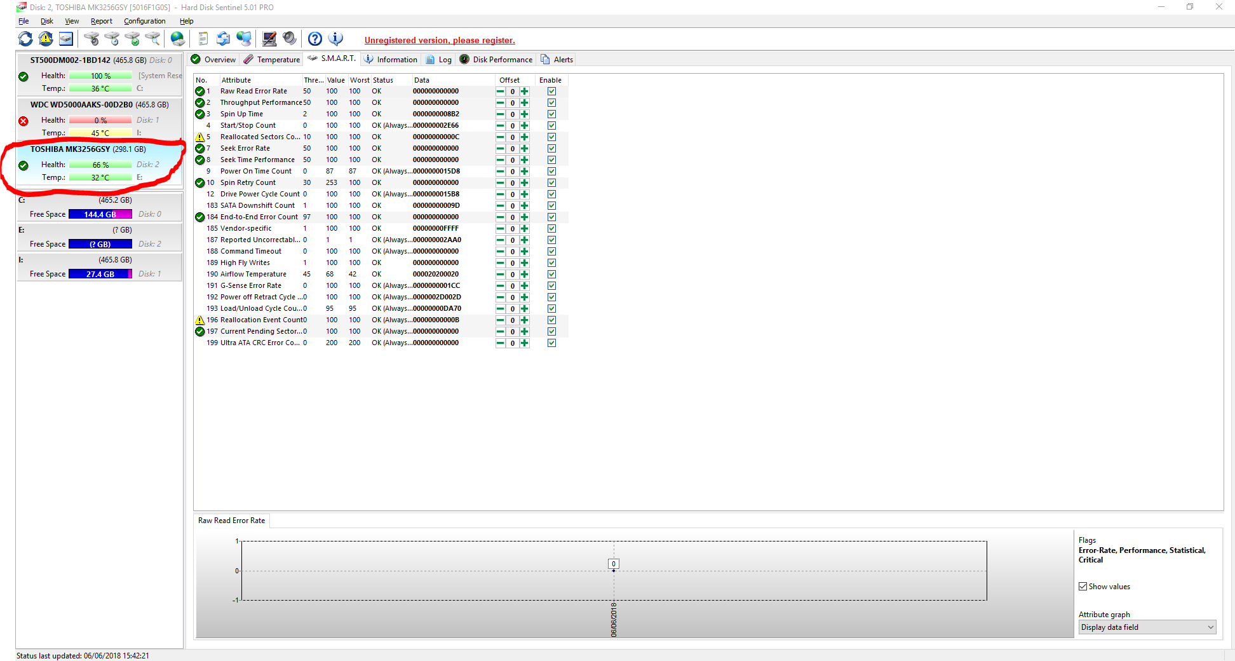
Task: Uncheck Enable box for Raw Read Error Rate
Action: [551, 92]
